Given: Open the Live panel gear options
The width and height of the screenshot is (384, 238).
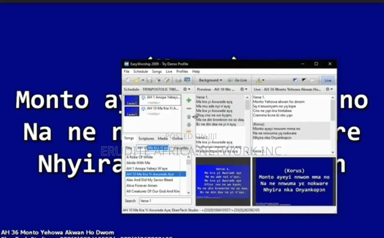Looking at the screenshot, I should click(x=329, y=89).
